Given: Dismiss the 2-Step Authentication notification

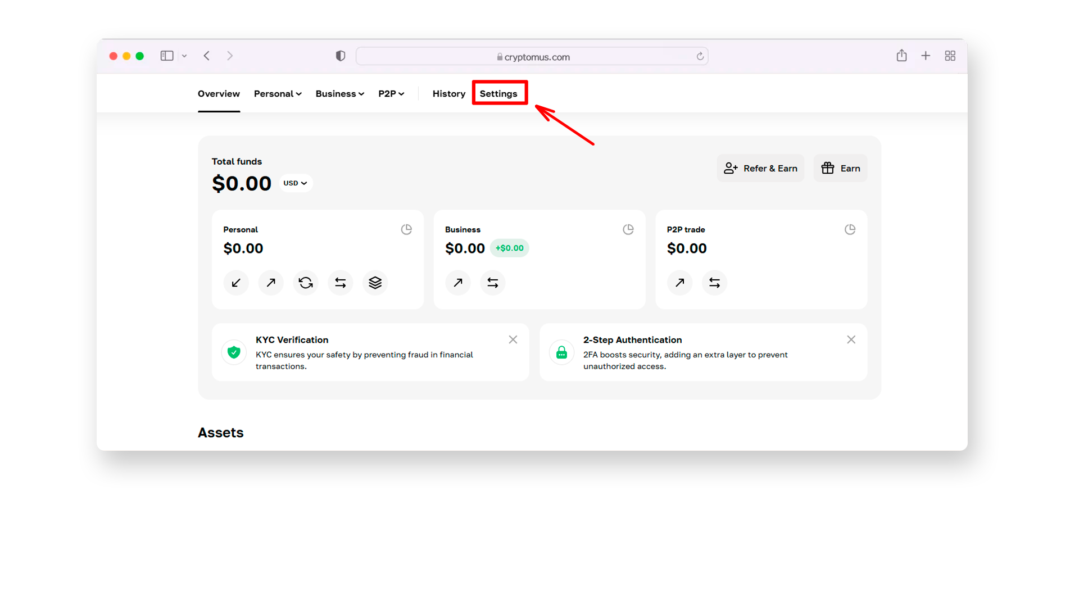Looking at the screenshot, I should (851, 339).
